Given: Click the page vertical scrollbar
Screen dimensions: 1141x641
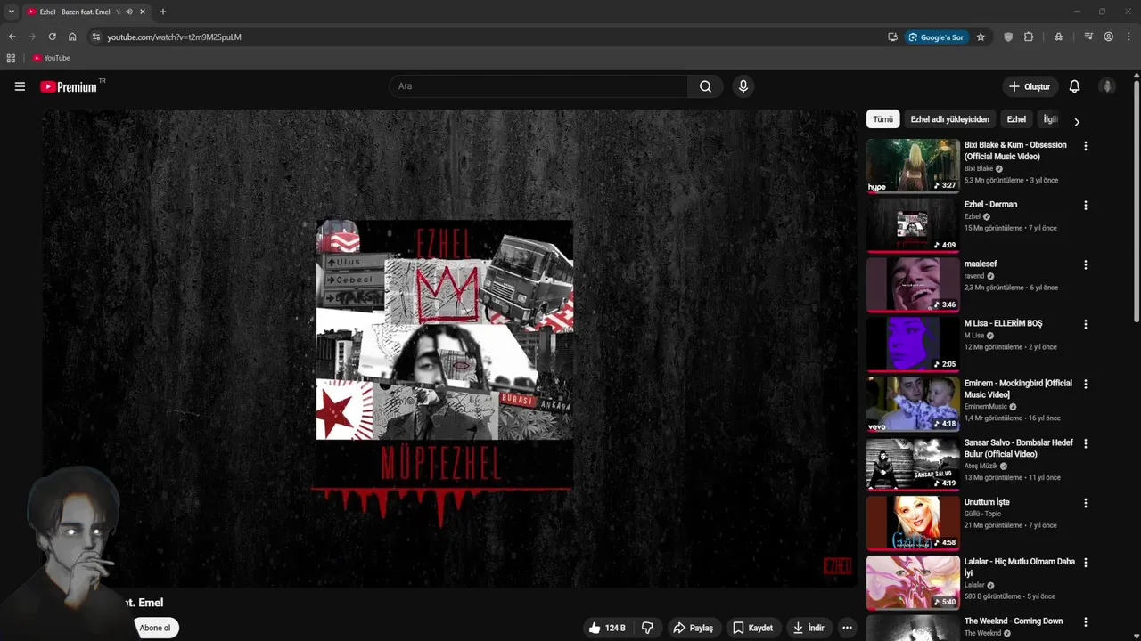Looking at the screenshot, I should click(1137, 202).
